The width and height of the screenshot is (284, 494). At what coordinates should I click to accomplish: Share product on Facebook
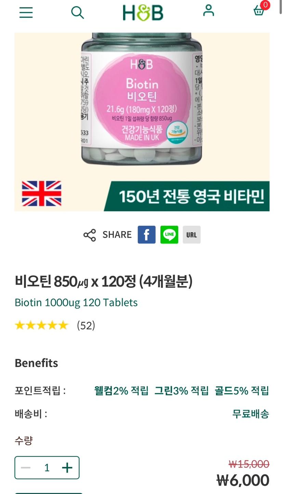pos(146,235)
